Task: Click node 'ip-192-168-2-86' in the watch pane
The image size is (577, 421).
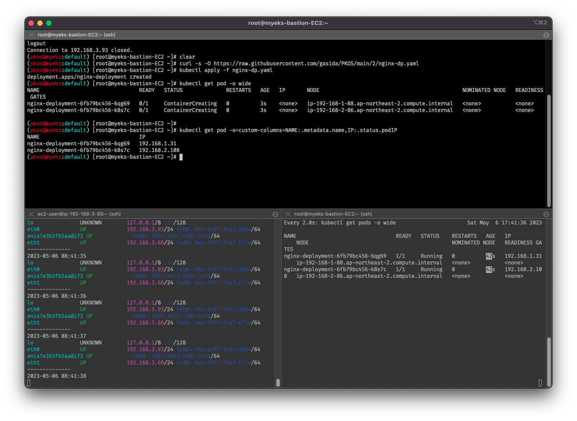Action: (370, 276)
